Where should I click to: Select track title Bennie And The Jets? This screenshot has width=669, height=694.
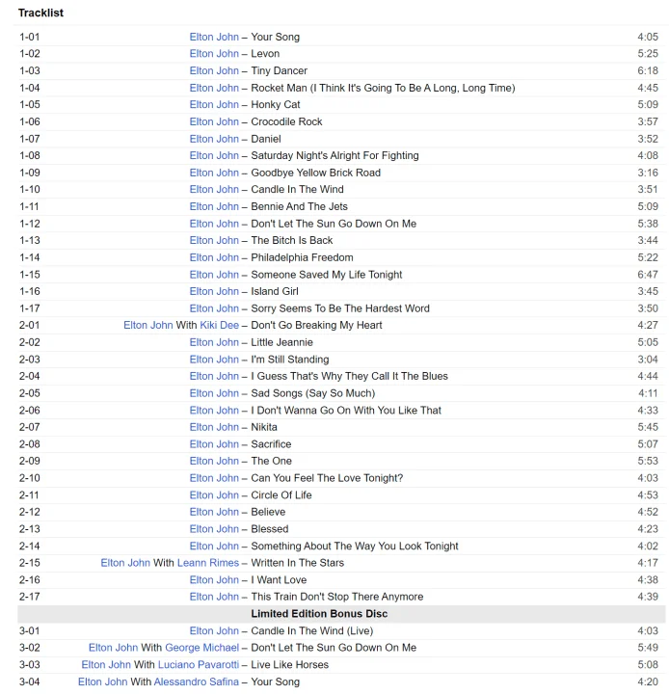[299, 206]
